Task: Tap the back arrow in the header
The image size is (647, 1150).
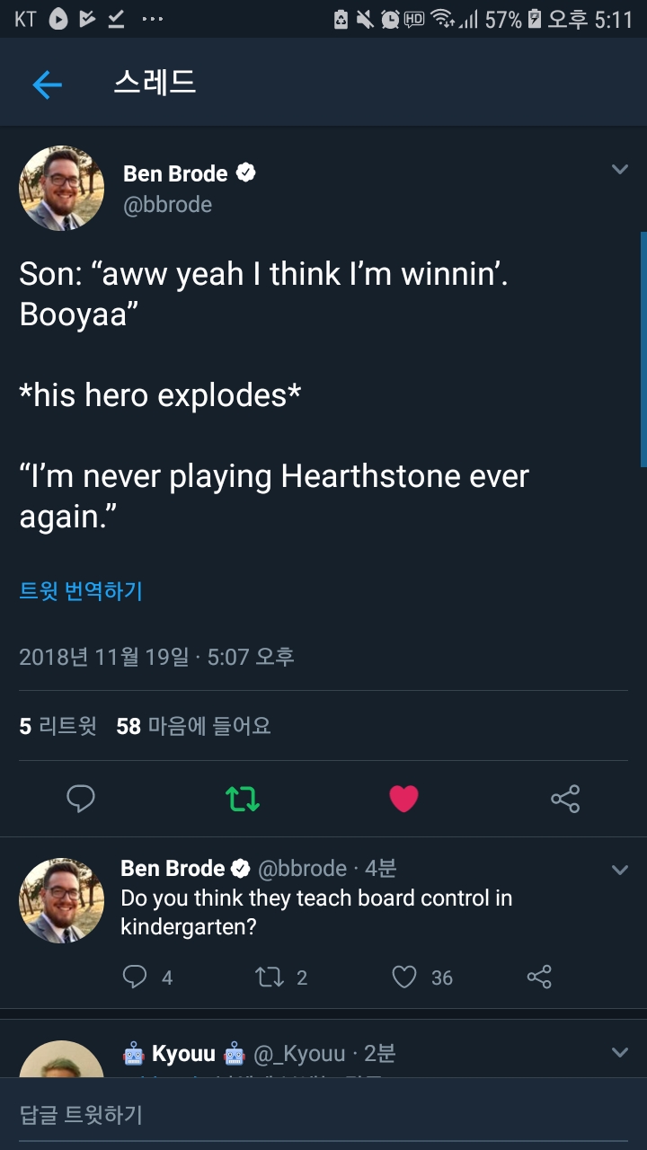Action: 47,84
